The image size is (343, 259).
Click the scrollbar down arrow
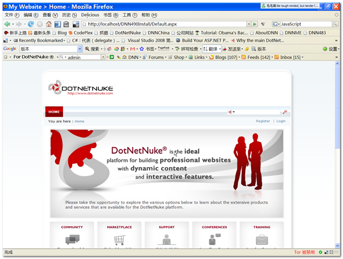pyautogui.click(x=337, y=246)
